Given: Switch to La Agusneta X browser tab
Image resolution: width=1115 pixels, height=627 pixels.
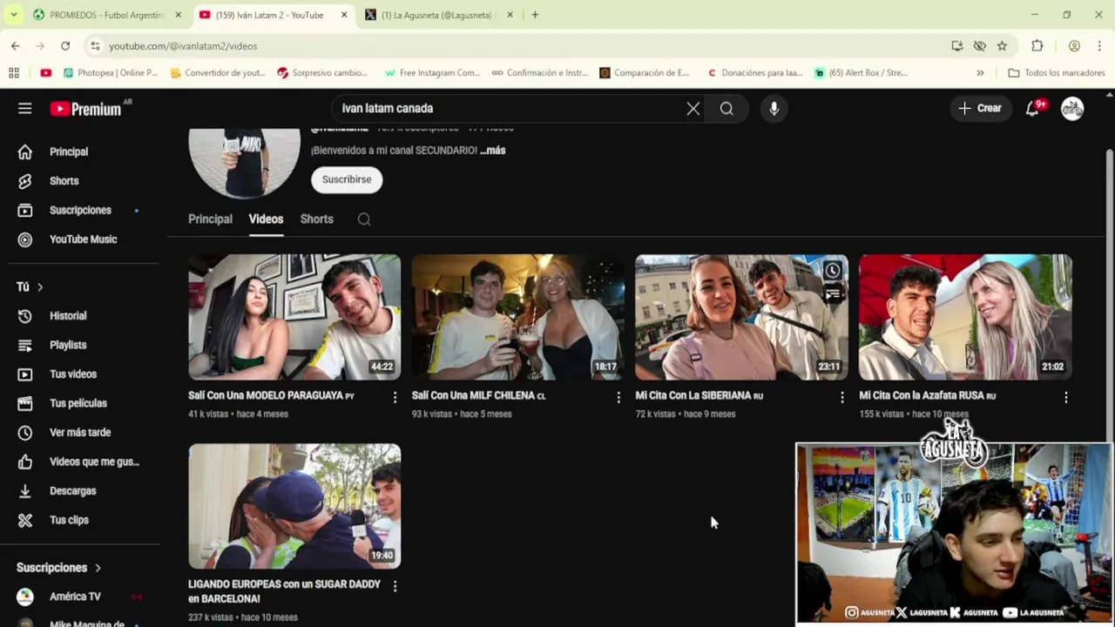Looking at the screenshot, I should pos(437,15).
